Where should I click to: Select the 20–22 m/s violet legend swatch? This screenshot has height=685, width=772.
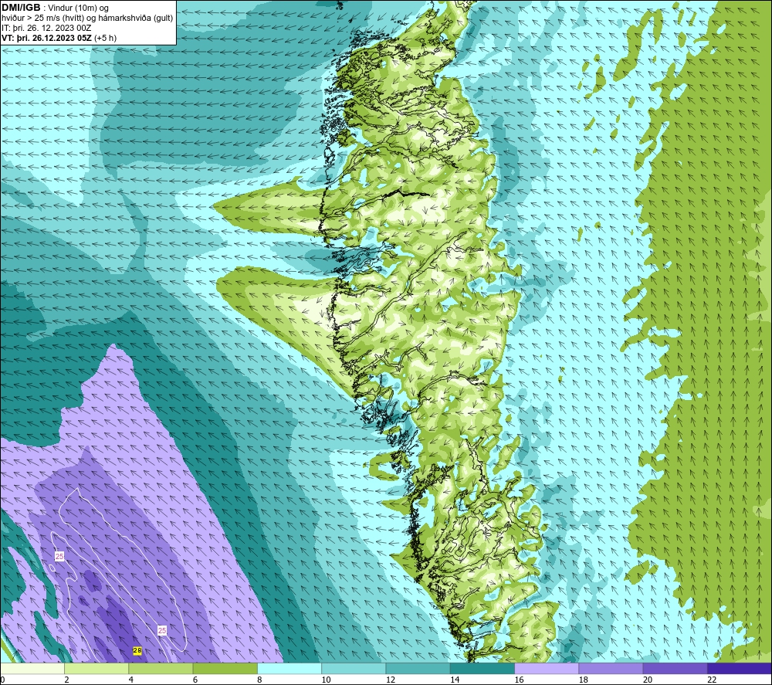pos(675,668)
